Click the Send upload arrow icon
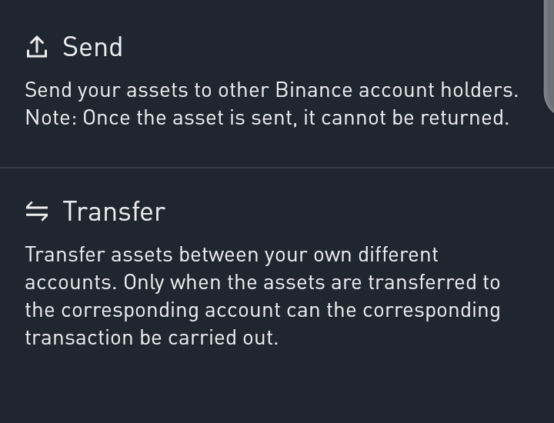Image resolution: width=554 pixels, height=423 pixels. (x=37, y=48)
